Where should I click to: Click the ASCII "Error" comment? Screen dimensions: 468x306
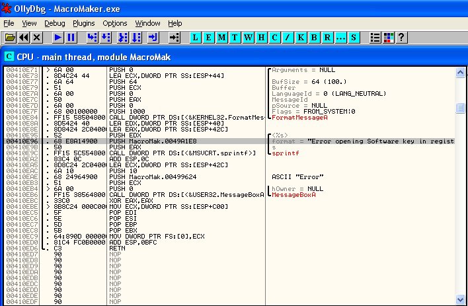point(297,177)
